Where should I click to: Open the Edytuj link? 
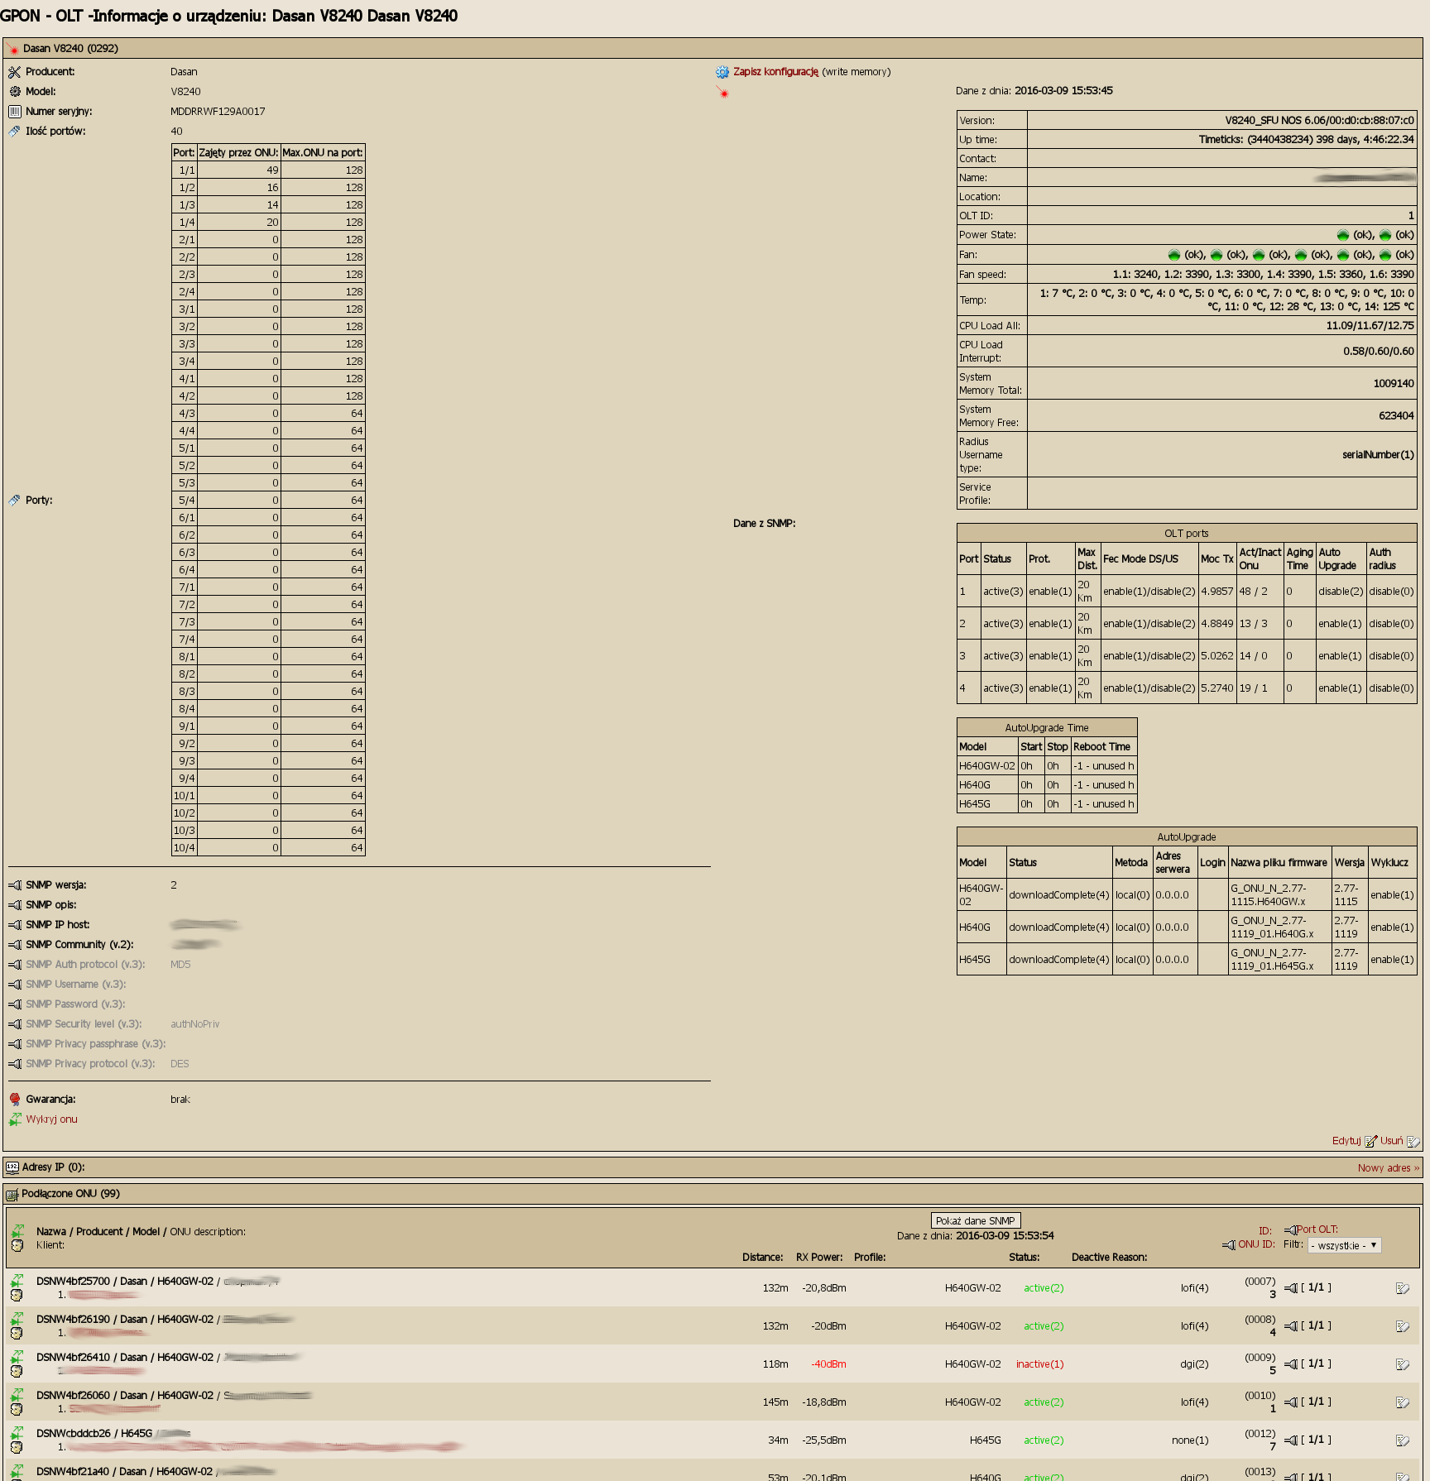(1346, 1141)
